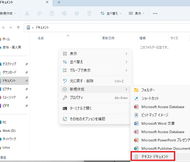
Task: Choose ターミナルで開く from context menu
Action: pos(81,108)
